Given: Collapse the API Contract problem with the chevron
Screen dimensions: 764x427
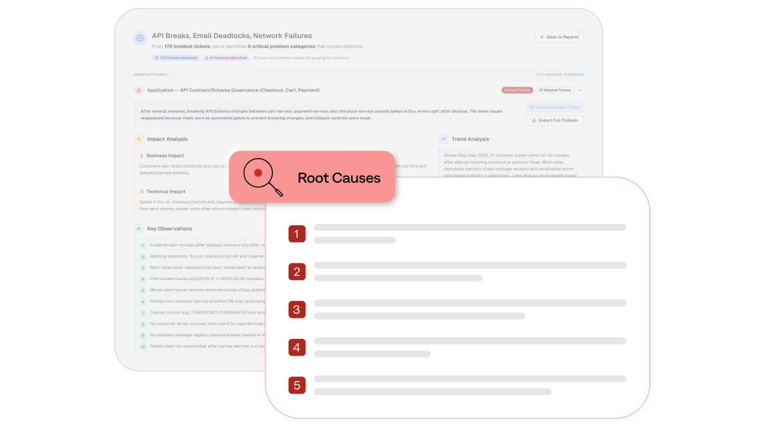Looking at the screenshot, I should click(x=580, y=90).
